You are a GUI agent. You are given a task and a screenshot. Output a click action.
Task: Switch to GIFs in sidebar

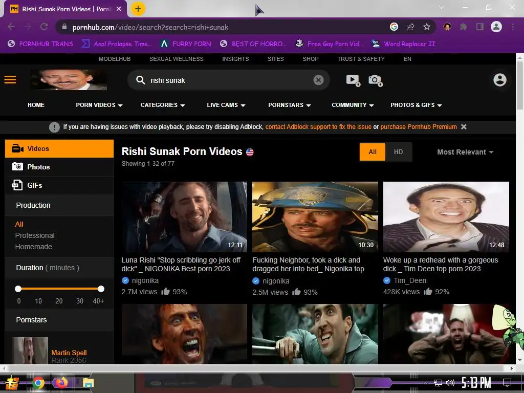point(59,185)
